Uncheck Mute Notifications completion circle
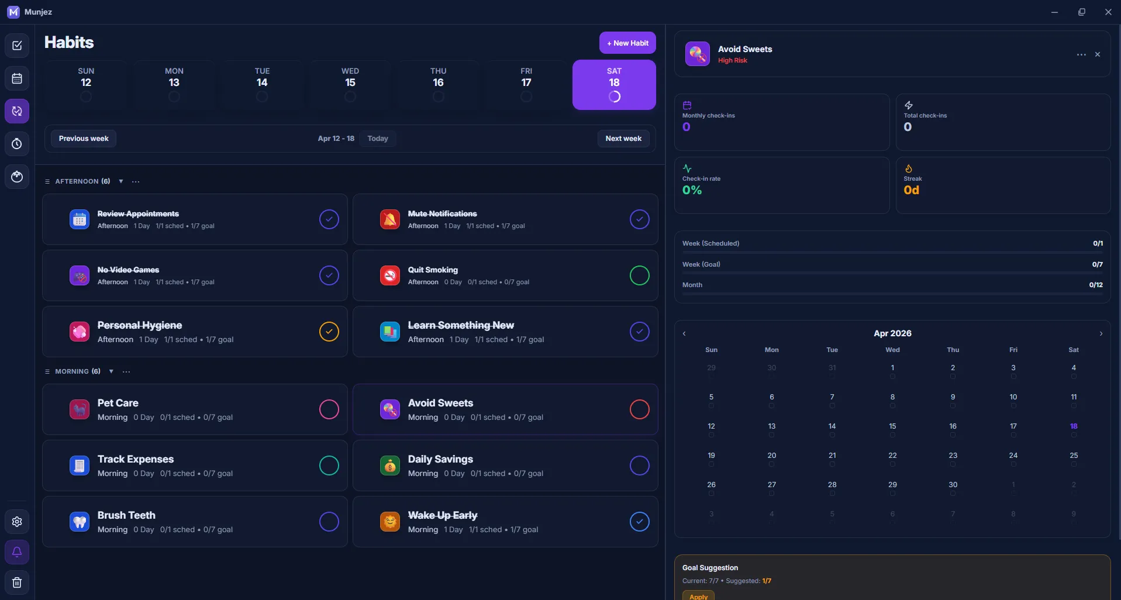1121x600 pixels. pyautogui.click(x=640, y=219)
